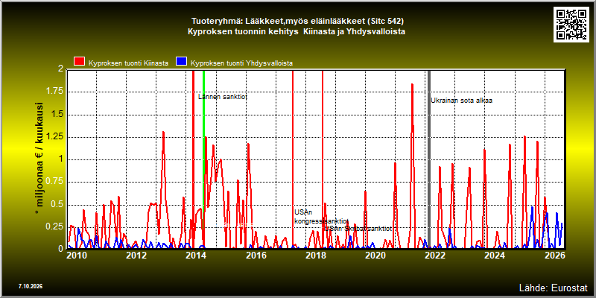Click the x-axis label 2012

136,255
